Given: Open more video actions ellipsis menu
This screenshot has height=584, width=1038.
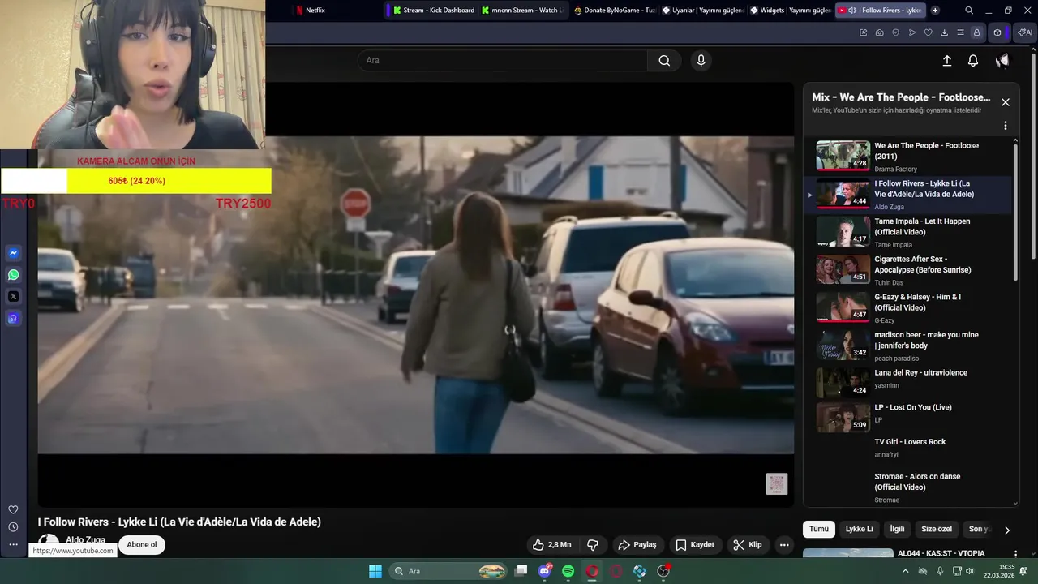Looking at the screenshot, I should [784, 545].
